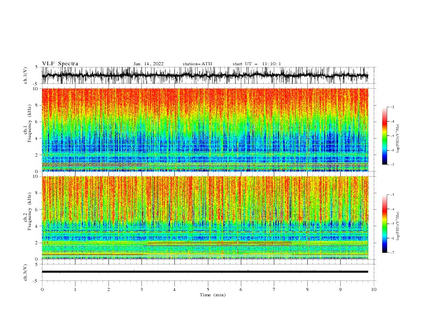The width and height of the screenshot is (421, 325).
Task: Click the log(PSD) label beside the ch.1 colorbar
Action: coord(398,139)
